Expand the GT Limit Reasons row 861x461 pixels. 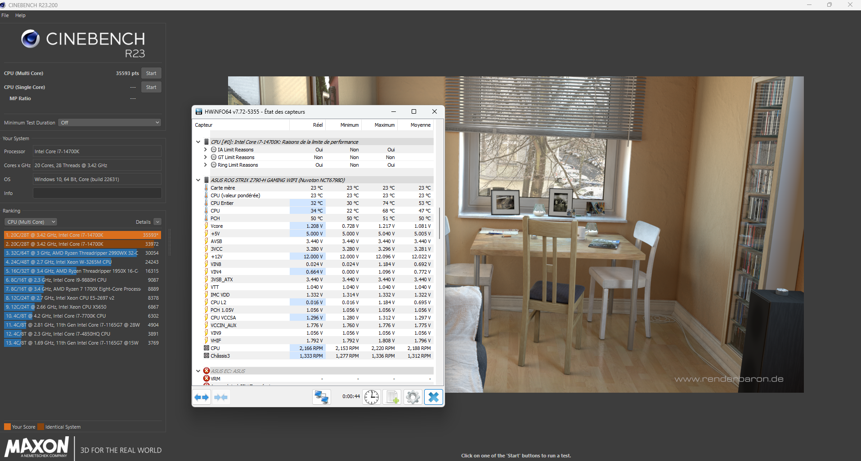206,157
